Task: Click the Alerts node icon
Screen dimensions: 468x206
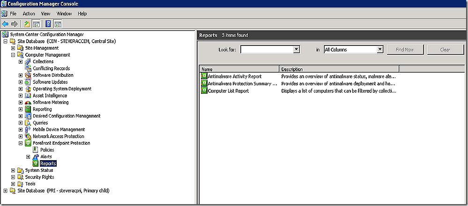Action: click(x=36, y=156)
